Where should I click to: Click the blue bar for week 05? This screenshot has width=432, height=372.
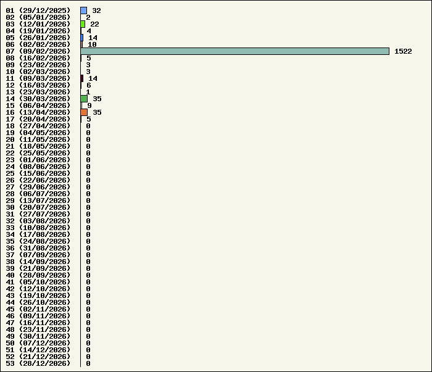[82, 38]
